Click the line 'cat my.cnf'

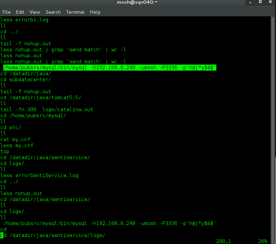tap(15, 139)
